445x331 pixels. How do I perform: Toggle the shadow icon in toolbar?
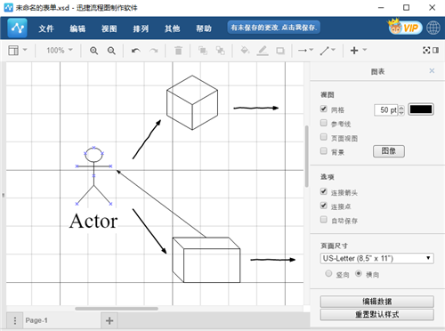[x=280, y=51]
